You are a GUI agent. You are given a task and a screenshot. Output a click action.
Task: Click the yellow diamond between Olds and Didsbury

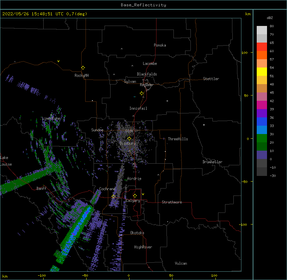tap(129, 139)
